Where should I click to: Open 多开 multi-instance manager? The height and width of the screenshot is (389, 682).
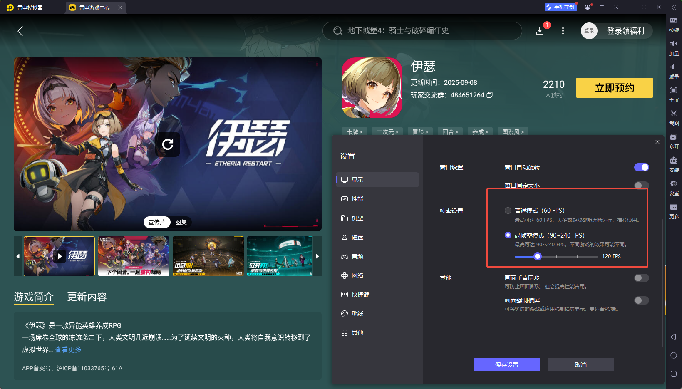[x=674, y=141]
